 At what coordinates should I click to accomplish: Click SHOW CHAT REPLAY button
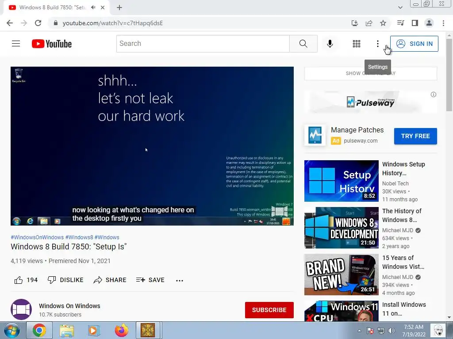coord(370,73)
